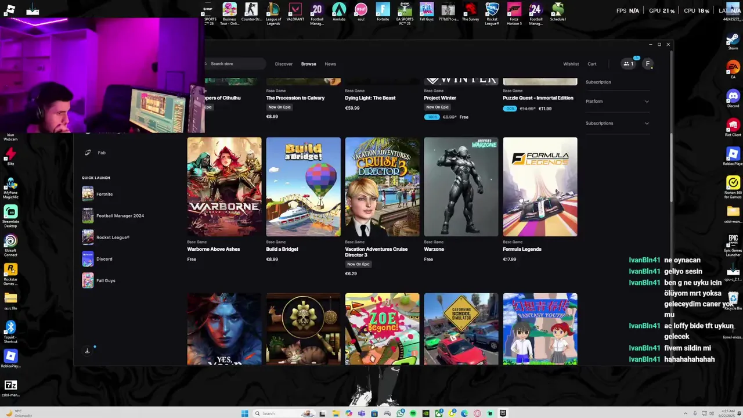This screenshot has height=418, width=743.
Task: Switch to the Discover tab
Action: (x=284, y=64)
